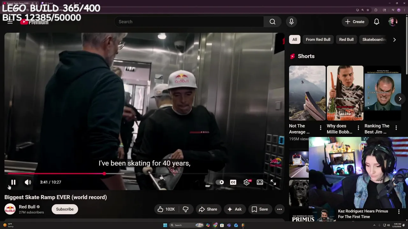Open more actions three-dot menu under video
The image size is (408, 229).
pyautogui.click(x=280, y=209)
